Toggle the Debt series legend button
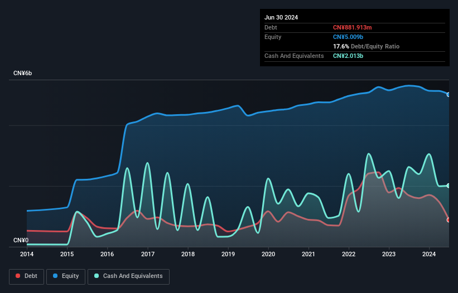The image size is (458, 293). point(27,276)
